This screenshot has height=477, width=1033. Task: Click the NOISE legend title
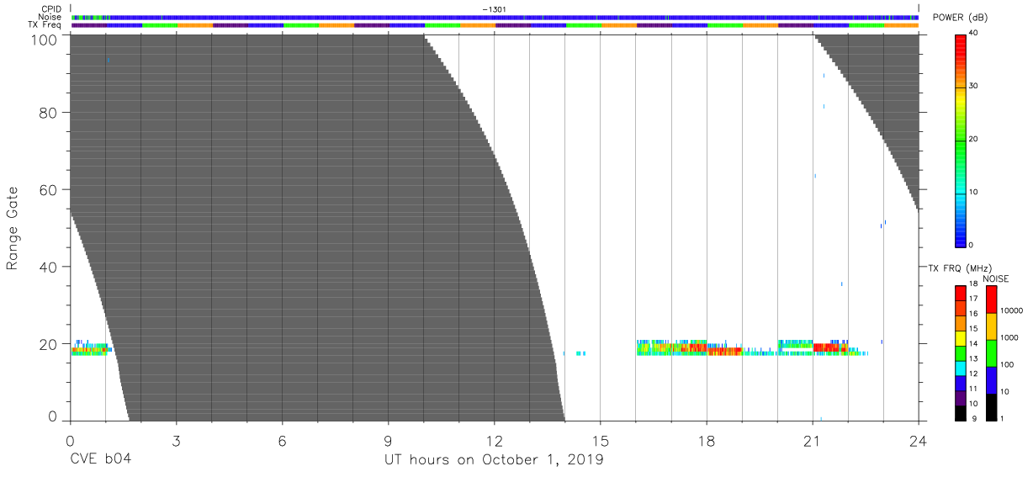(996, 278)
